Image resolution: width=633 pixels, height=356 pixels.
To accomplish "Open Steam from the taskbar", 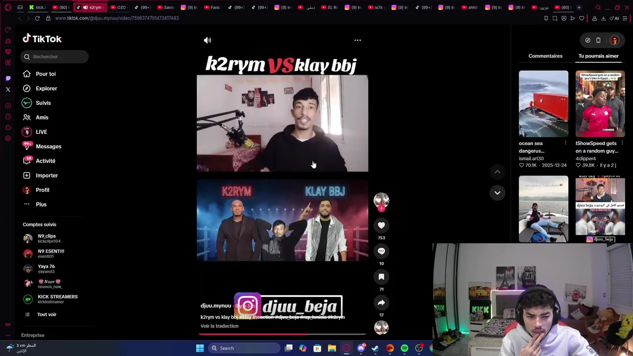I will [x=375, y=348].
